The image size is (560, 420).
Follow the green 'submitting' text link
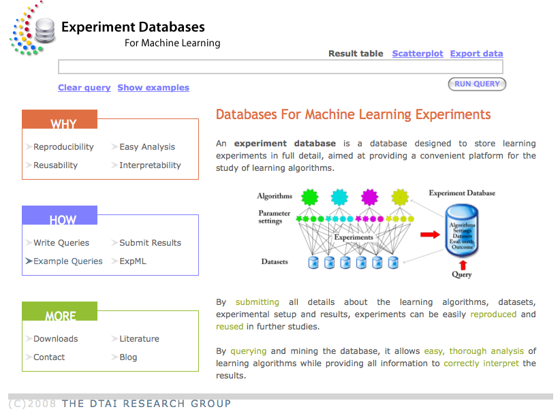coord(257,302)
